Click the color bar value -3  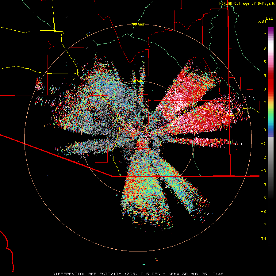263,171
